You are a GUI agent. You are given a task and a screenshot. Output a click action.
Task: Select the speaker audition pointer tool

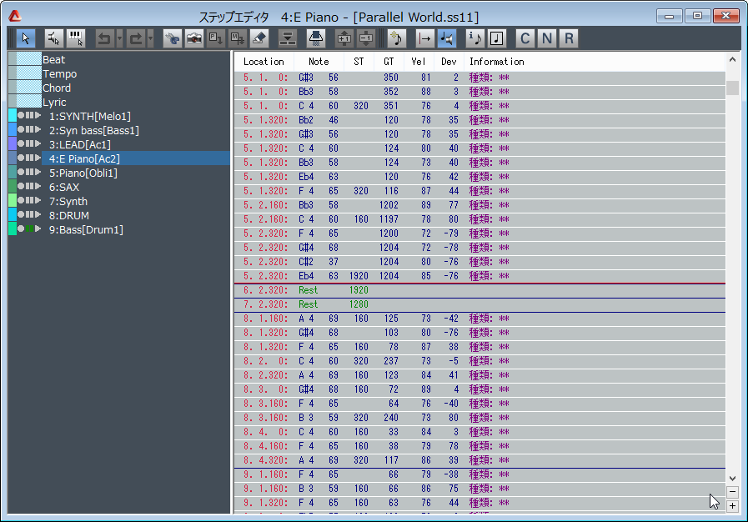click(53, 38)
